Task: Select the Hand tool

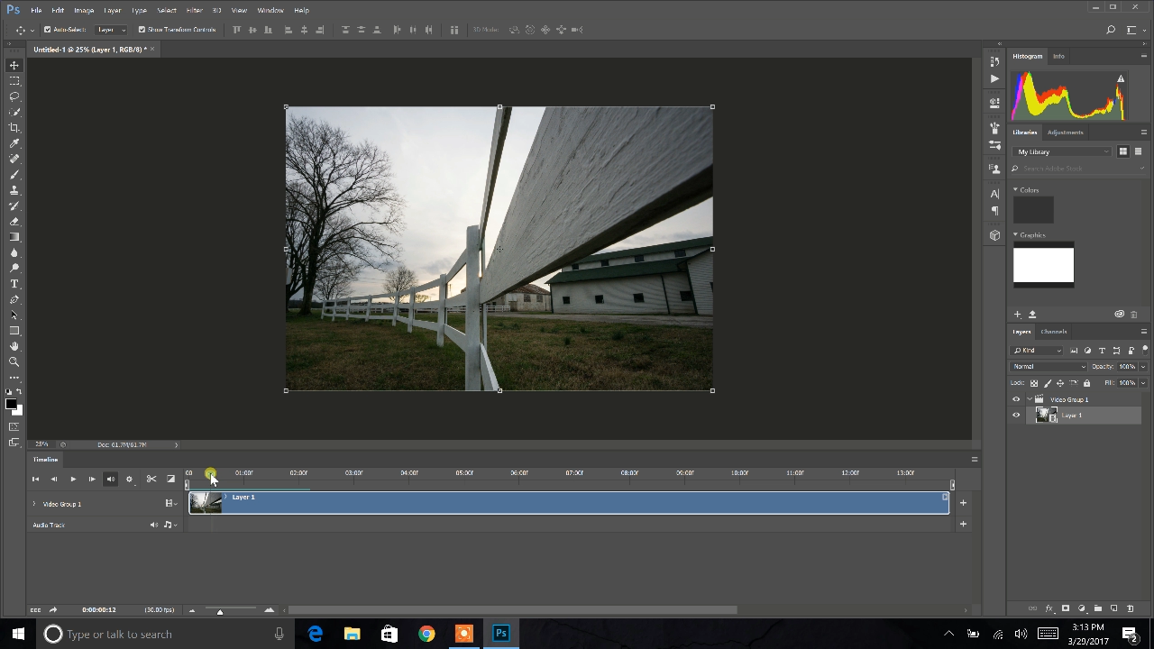Action: (14, 346)
